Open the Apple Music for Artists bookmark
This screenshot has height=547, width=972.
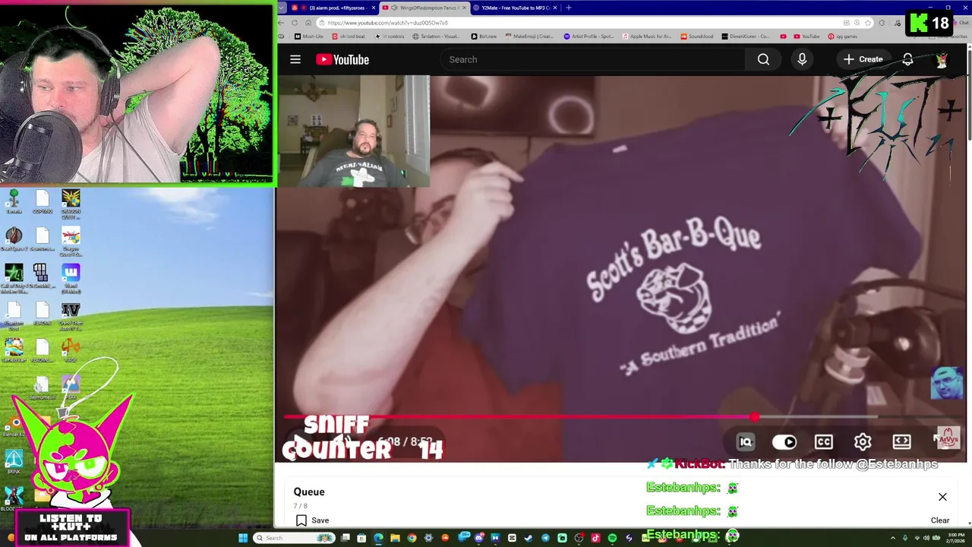647,36
